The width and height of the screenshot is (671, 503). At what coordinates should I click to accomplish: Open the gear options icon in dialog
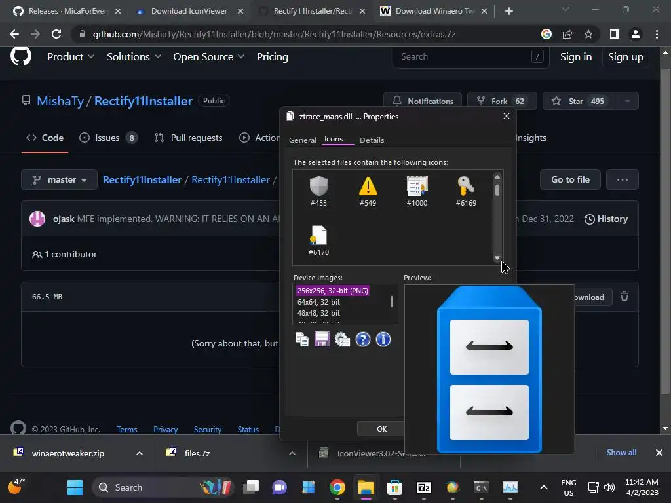pyautogui.click(x=342, y=340)
